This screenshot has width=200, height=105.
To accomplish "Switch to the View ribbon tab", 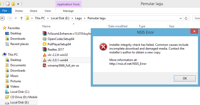I will [x=48, y=11].
